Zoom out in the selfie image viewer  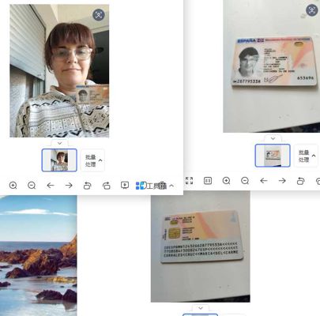tap(32, 185)
